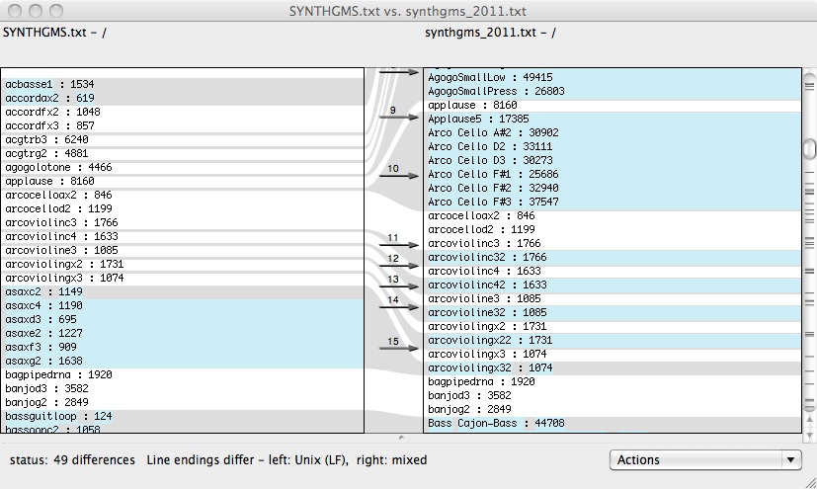Select line 'arcoviolingx32 : 1074'
Image resolution: width=817 pixels, height=489 pixels.
(x=613, y=367)
